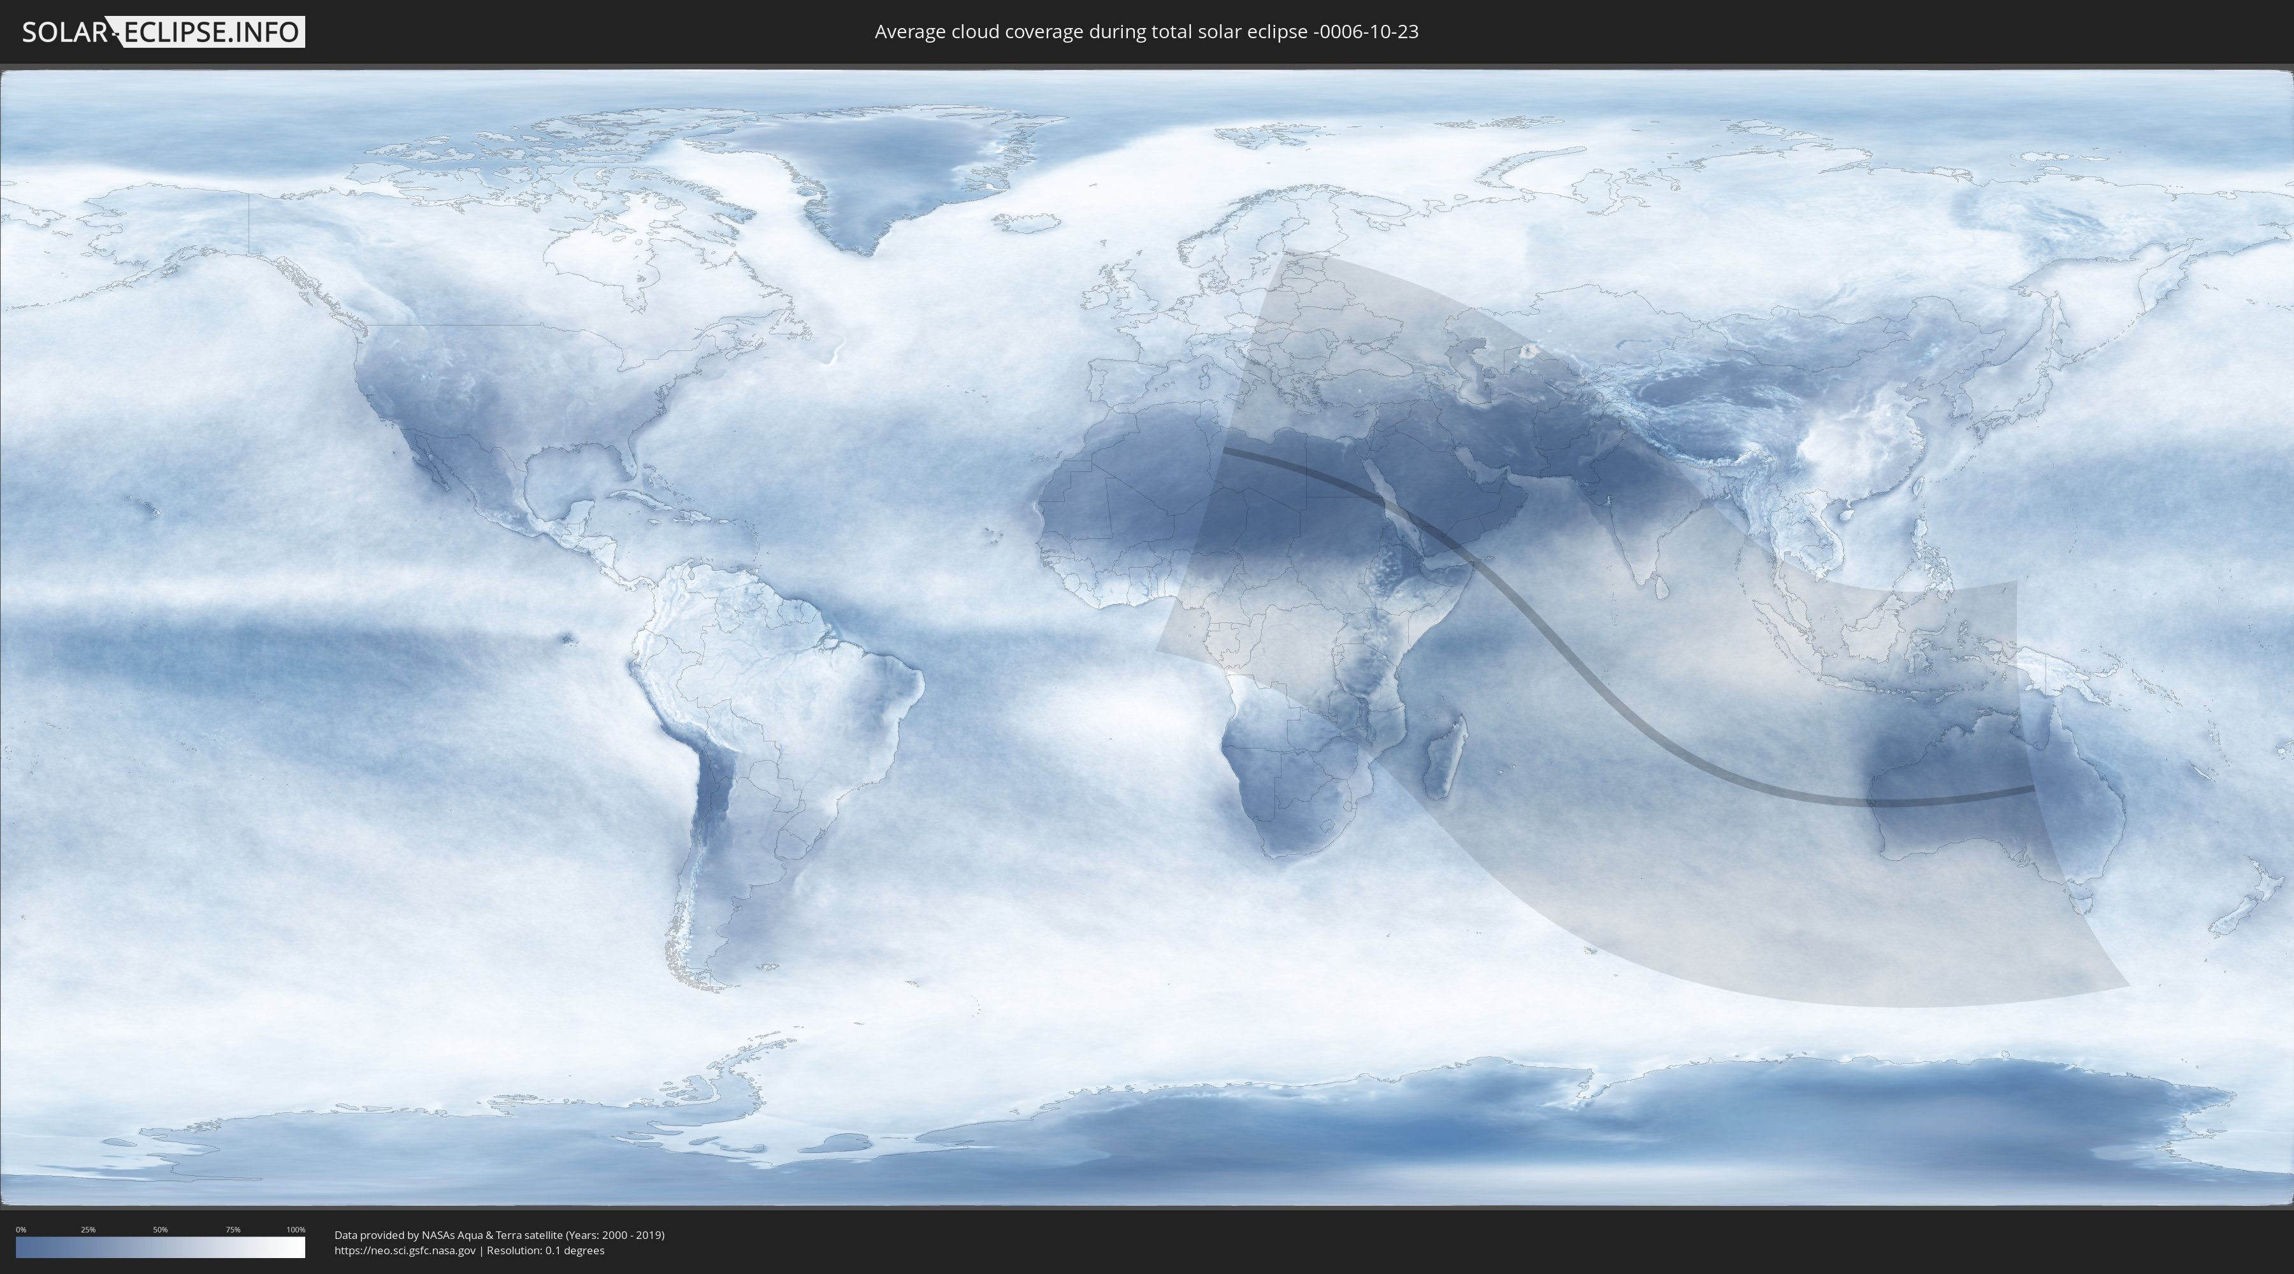Click the NASA Aqua & Terra data credit
The width and height of the screenshot is (2294, 1274).
point(499,1235)
